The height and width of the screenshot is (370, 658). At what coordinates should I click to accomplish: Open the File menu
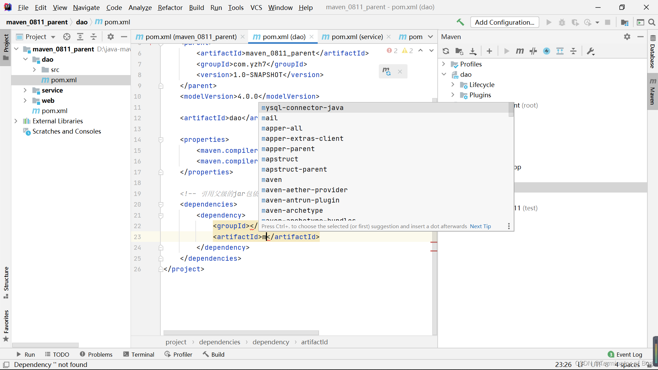(23, 7)
